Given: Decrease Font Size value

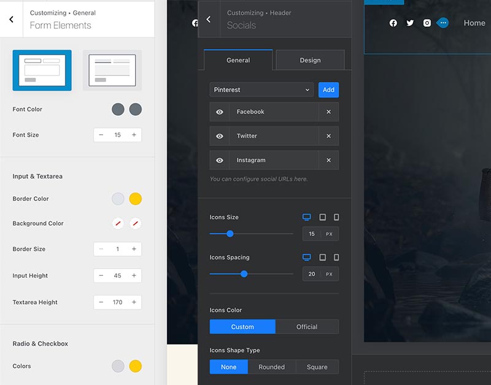Looking at the screenshot, I should 101,135.
